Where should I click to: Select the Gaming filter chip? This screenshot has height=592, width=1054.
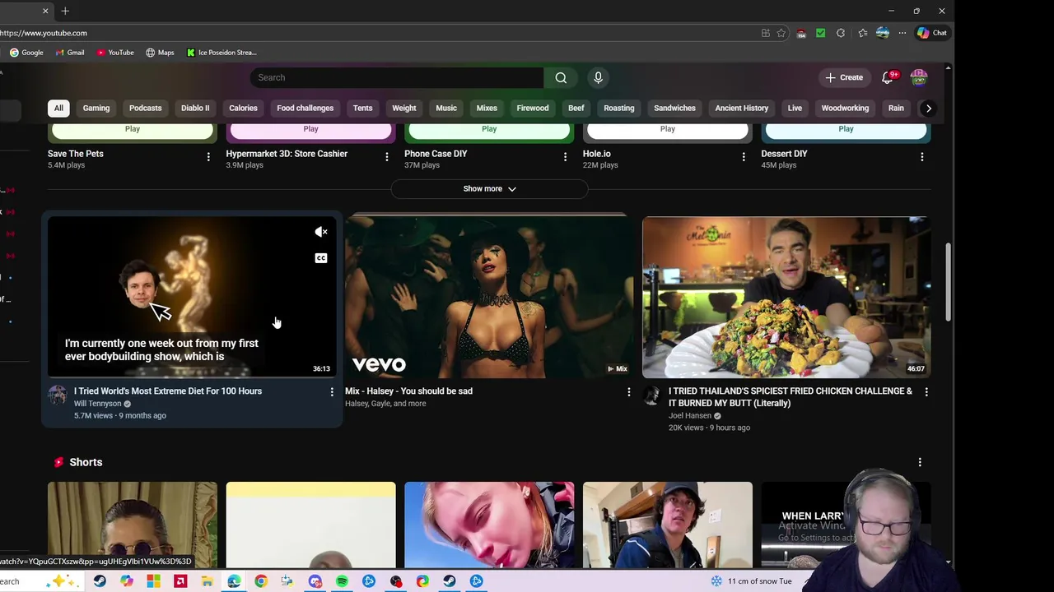96,108
